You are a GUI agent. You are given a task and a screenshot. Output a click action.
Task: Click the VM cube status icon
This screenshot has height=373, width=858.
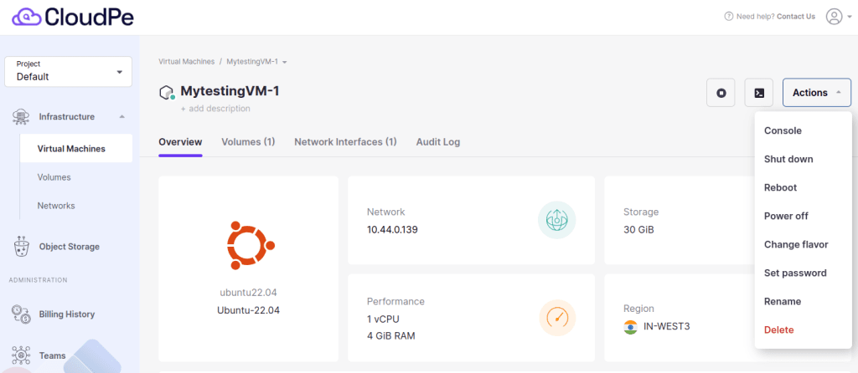tap(167, 93)
